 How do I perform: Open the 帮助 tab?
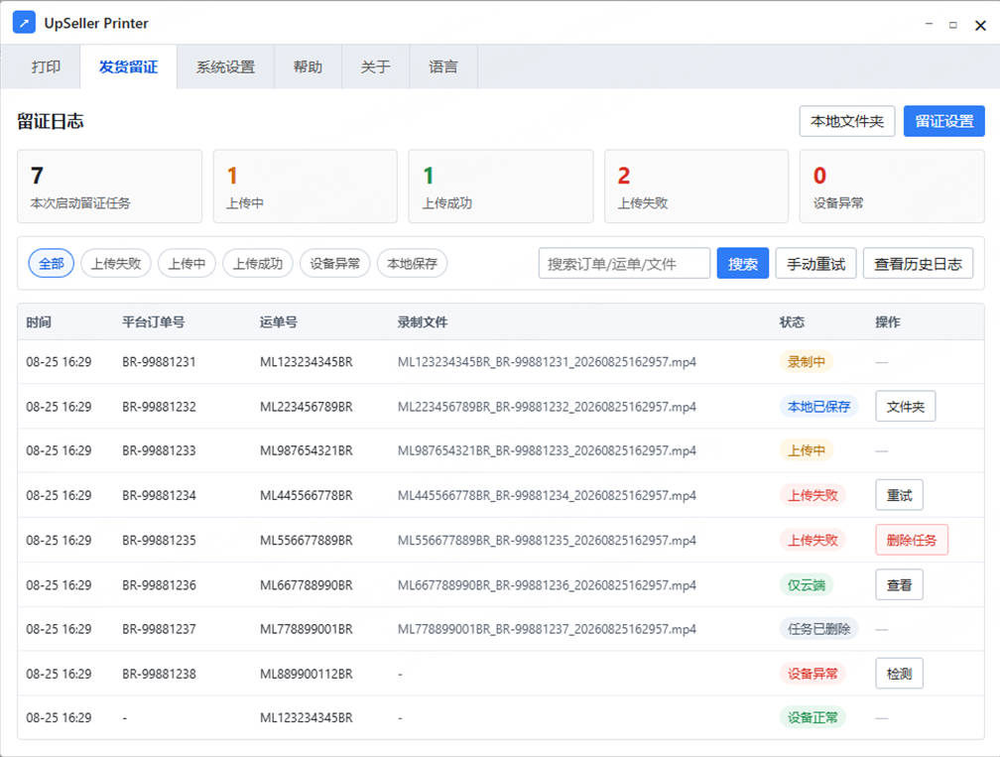(308, 66)
